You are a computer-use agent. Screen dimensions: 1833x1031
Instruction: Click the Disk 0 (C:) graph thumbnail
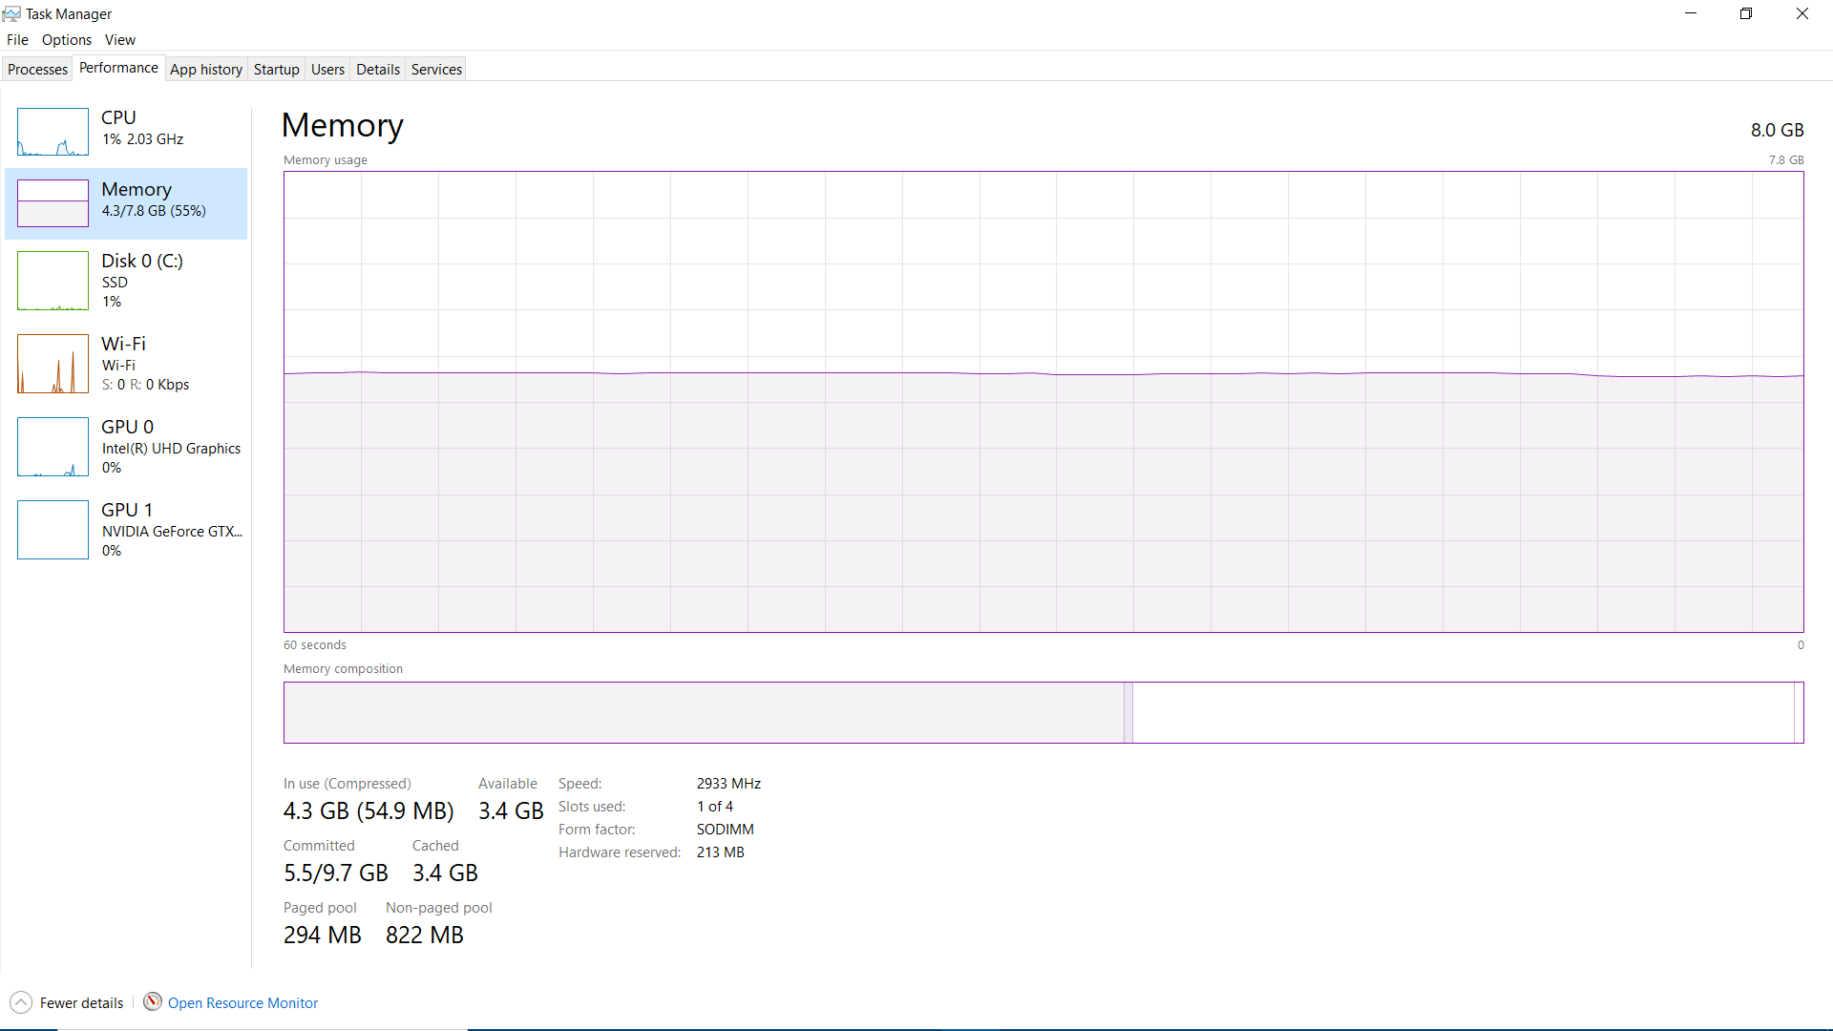(x=53, y=281)
